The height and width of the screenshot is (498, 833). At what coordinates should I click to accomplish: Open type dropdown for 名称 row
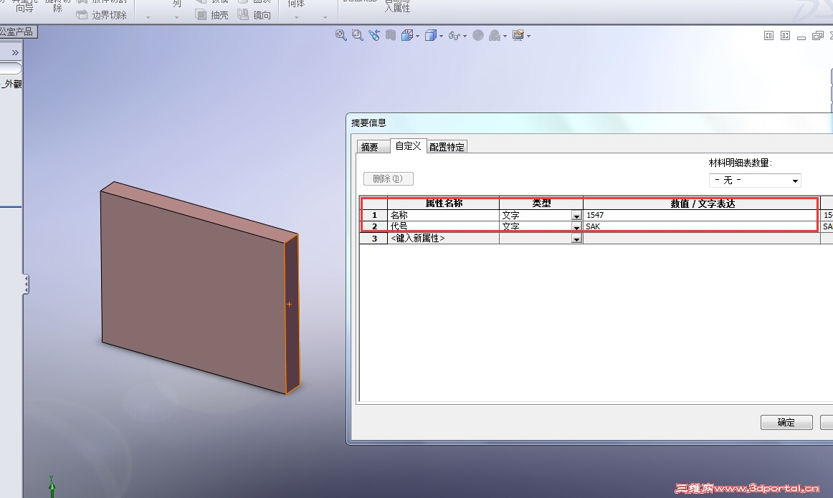[576, 216]
